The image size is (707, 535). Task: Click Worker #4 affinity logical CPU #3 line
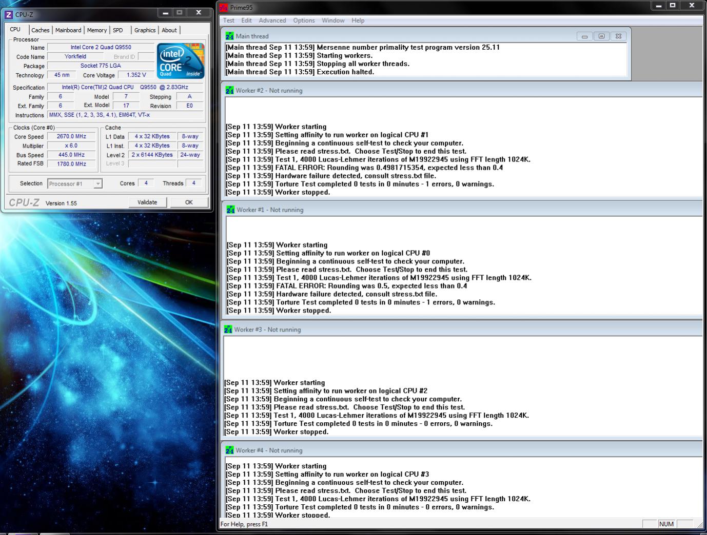(327, 474)
